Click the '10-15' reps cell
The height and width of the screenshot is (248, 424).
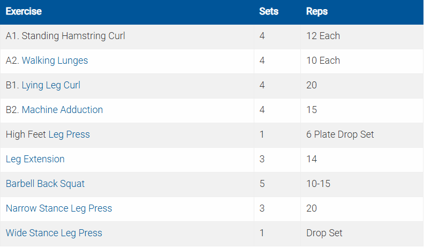pos(318,184)
